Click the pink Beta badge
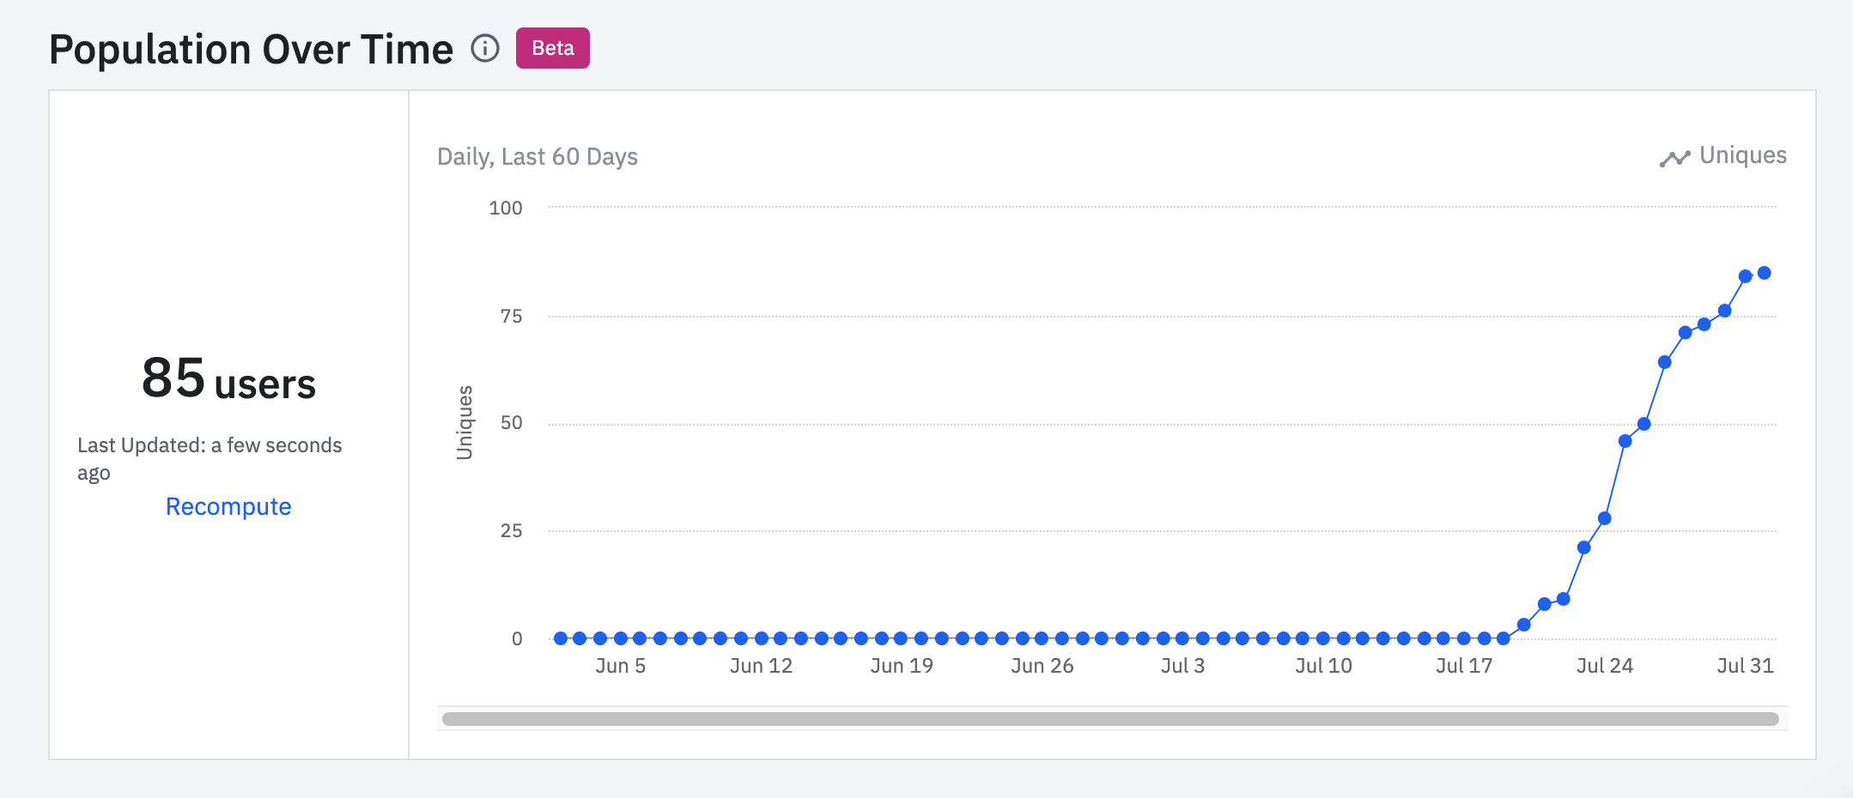Screen dimensions: 1853x798 (552, 48)
